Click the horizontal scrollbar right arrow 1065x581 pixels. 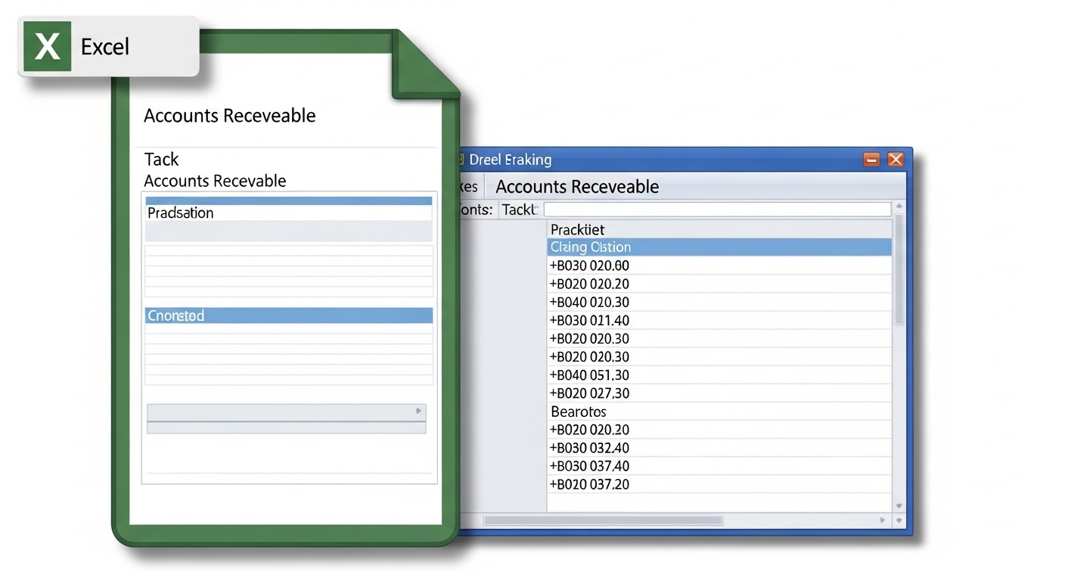[x=882, y=520]
